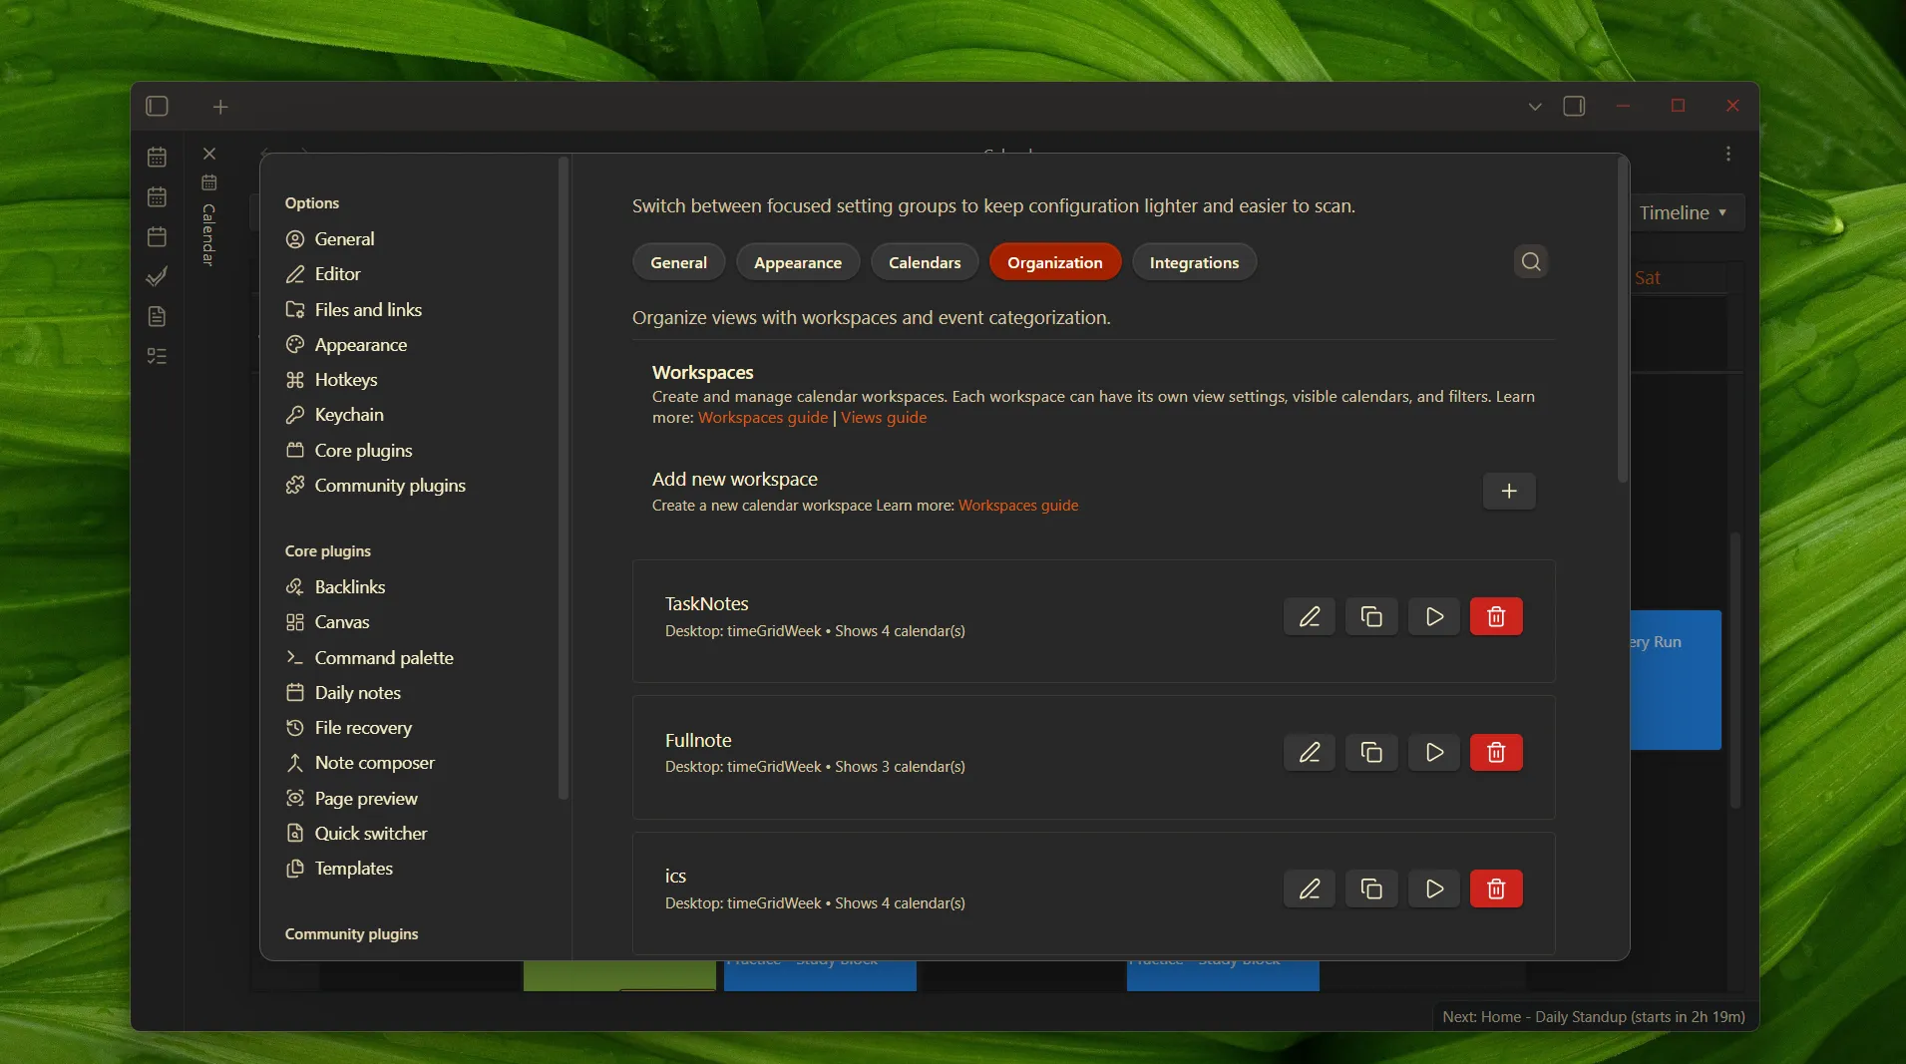1906x1064 pixels.
Task: Open a new tab with plus icon
Action: (220, 107)
